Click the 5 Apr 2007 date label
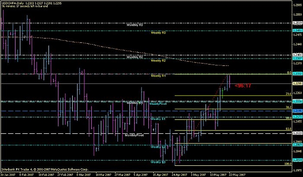The image size is (303, 177). click(x=141, y=175)
